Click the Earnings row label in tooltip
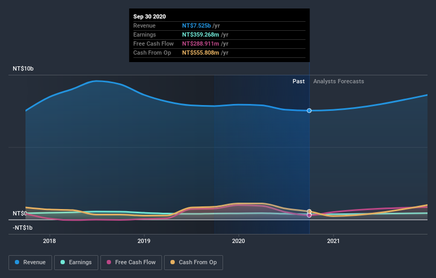This screenshot has width=436, height=278. coord(144,34)
